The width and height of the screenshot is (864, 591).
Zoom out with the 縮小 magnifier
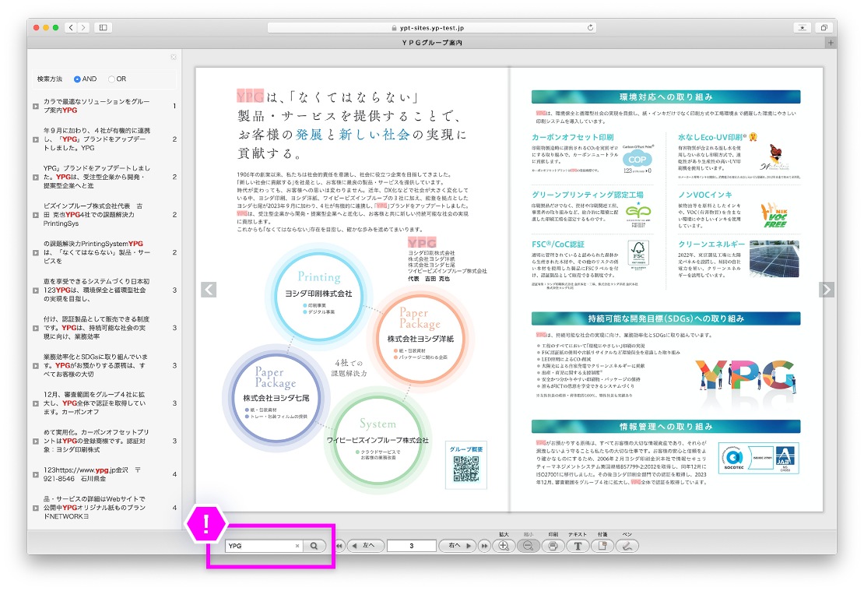pos(529,546)
